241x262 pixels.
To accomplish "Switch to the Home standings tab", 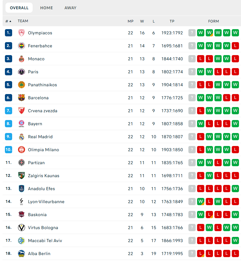I will point(47,8).
